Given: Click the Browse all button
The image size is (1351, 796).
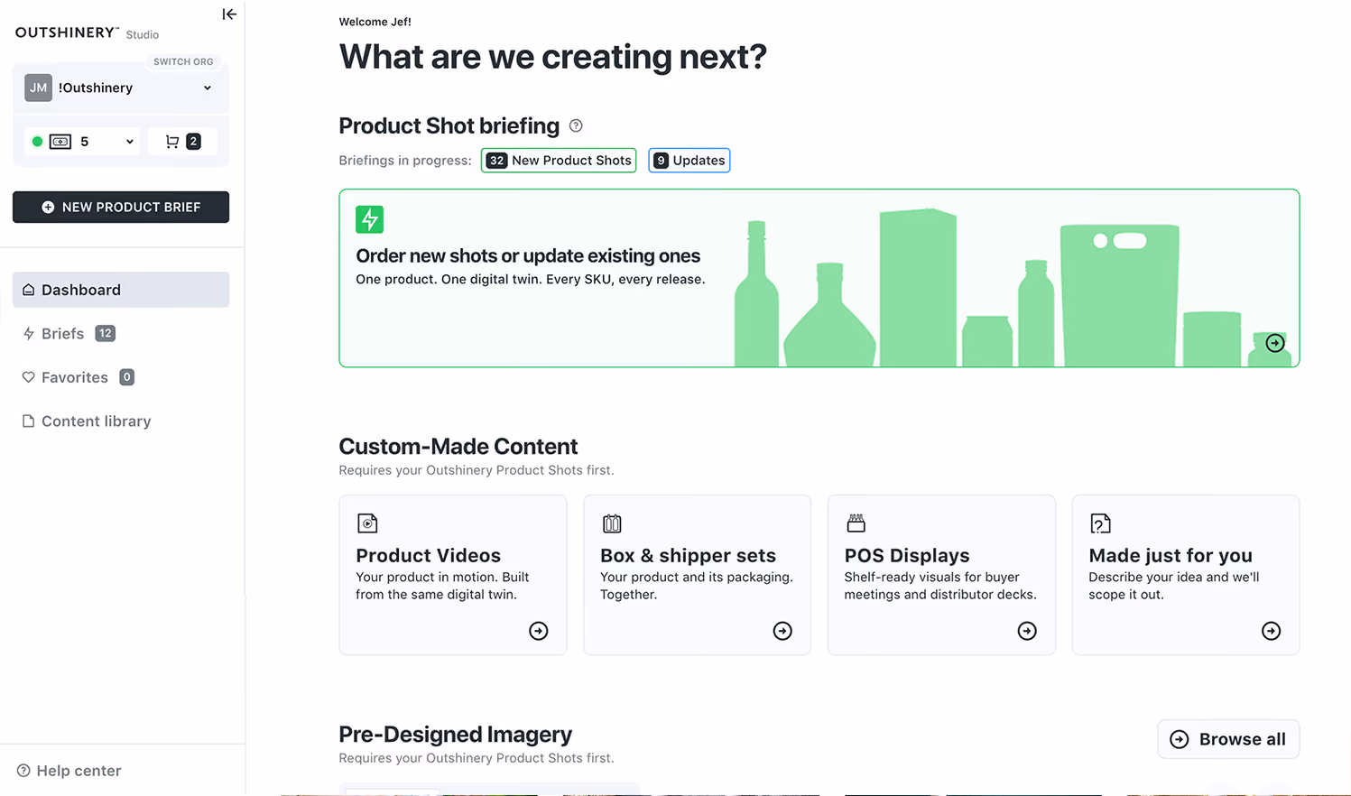Looking at the screenshot, I should [1228, 739].
